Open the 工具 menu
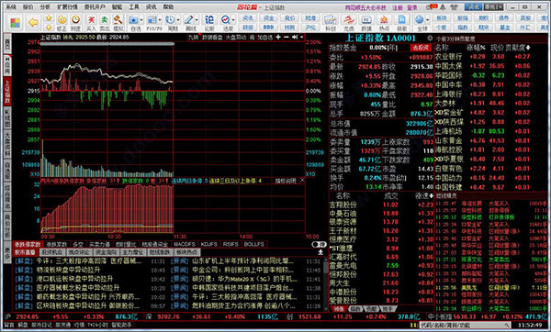 [x=134, y=7]
